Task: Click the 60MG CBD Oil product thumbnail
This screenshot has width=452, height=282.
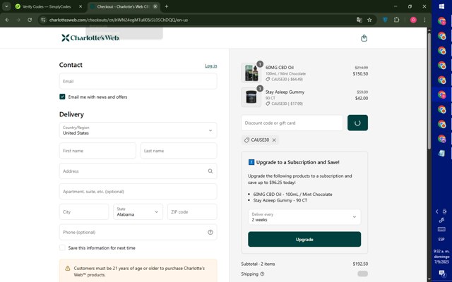Action: tap(251, 73)
